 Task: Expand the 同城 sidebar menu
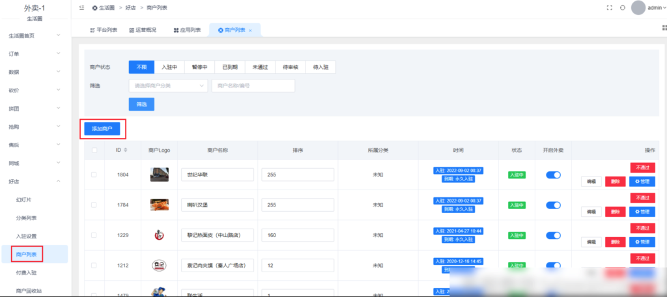(x=36, y=163)
